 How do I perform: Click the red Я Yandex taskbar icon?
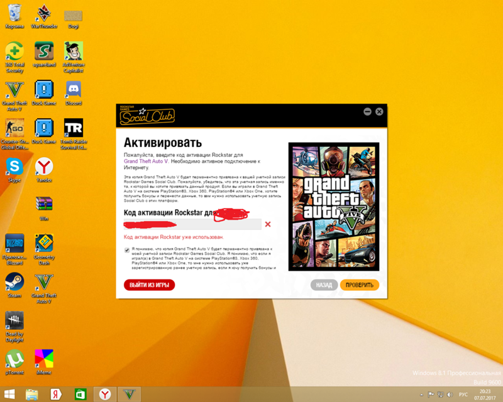tap(56, 394)
